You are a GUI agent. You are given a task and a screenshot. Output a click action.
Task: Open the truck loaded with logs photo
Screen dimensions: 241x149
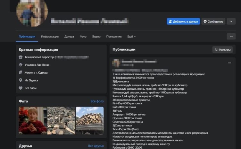pos(89,120)
